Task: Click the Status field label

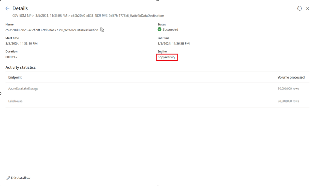Action: pos(162,24)
